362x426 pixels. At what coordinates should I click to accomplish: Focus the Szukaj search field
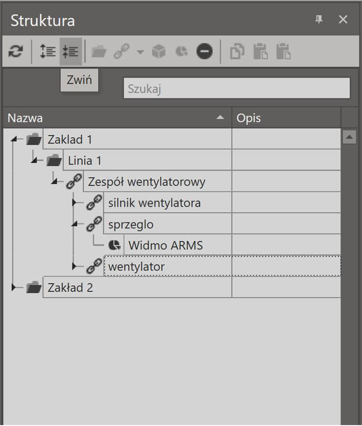click(x=237, y=88)
